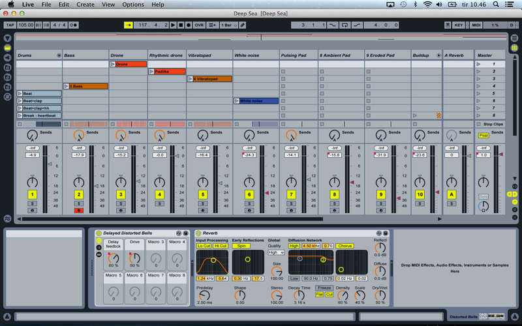
Task: Open the File menu
Action: tap(46, 5)
